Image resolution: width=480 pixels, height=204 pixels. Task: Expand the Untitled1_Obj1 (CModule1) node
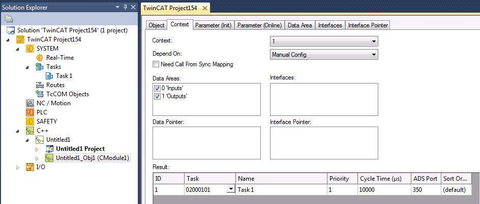pyautogui.click(x=37, y=158)
